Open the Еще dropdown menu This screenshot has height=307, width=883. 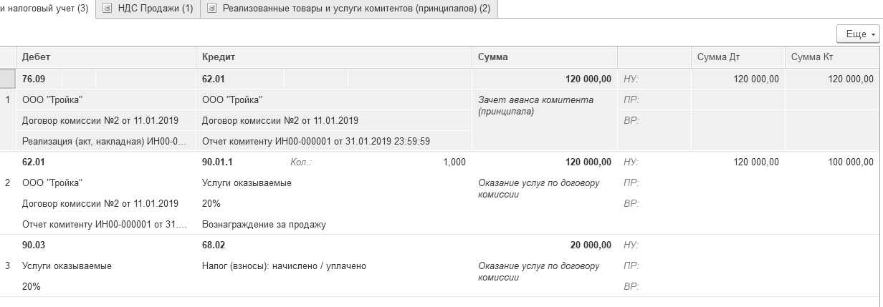[858, 34]
